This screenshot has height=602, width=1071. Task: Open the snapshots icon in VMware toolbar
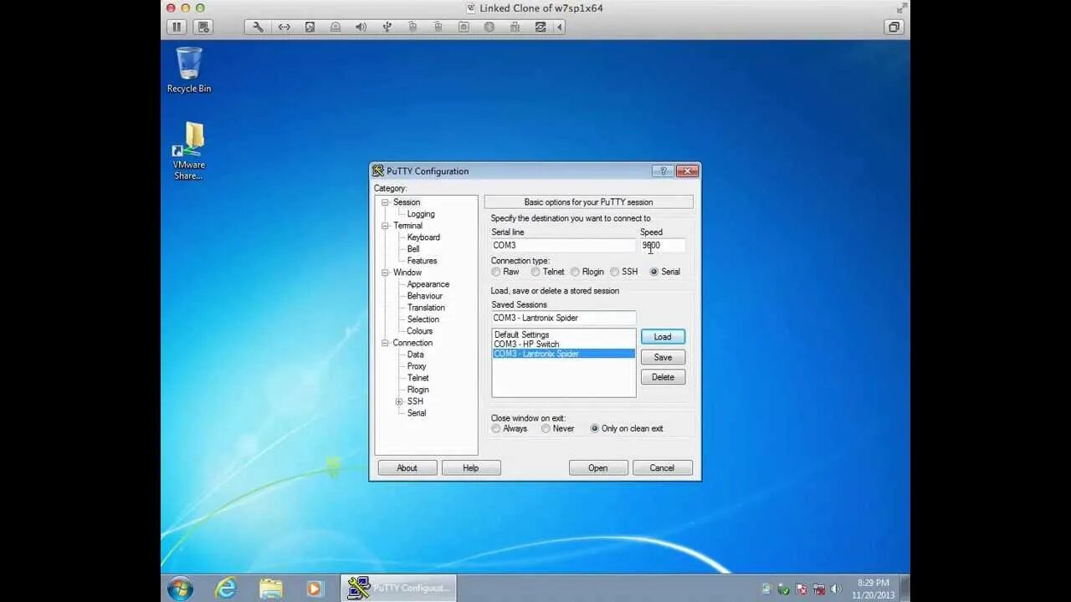[203, 27]
